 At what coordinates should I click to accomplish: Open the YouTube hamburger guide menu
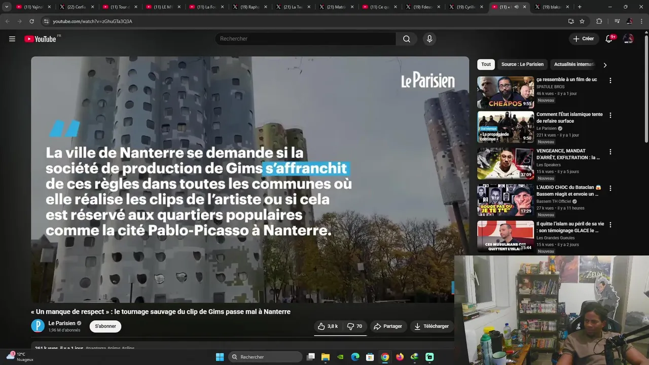[12, 39]
